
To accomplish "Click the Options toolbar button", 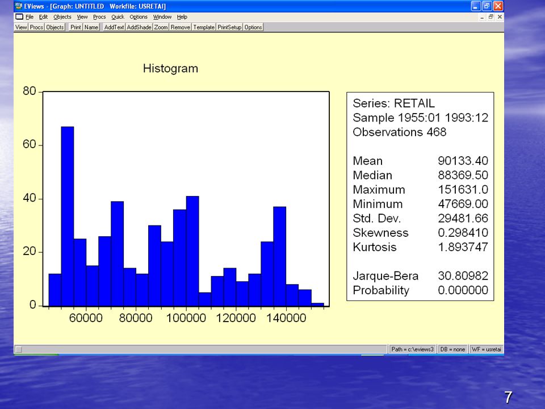I will pyautogui.click(x=253, y=27).
